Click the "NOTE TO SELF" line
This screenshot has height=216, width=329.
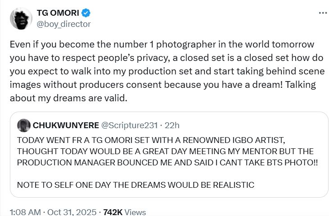135,184
